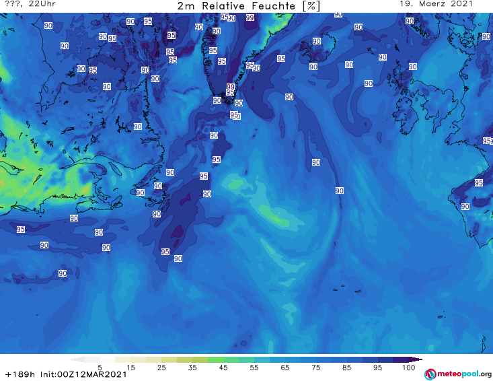Pick the pale yellow swatch right of 15
Image resolution: width=493 pixels, height=381 pixels.
139,359
